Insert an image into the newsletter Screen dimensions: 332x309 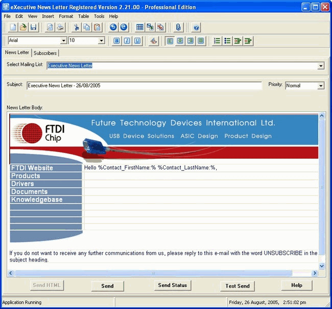pos(150,27)
